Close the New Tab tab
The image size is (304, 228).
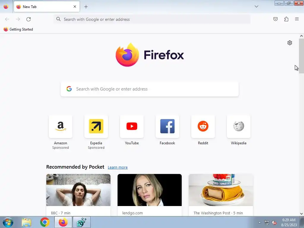pos(75,7)
